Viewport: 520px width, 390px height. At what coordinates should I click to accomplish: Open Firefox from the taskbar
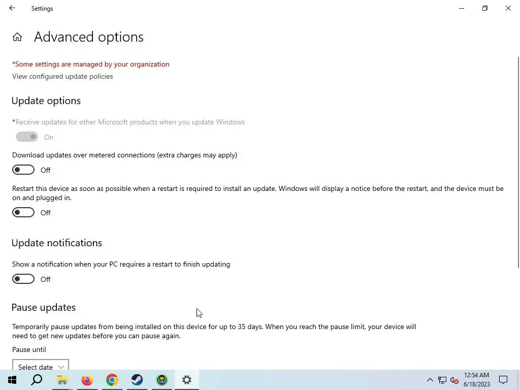[x=87, y=380]
